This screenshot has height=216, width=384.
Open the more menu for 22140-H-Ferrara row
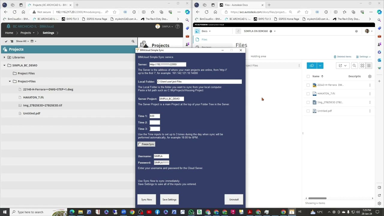click(x=370, y=85)
